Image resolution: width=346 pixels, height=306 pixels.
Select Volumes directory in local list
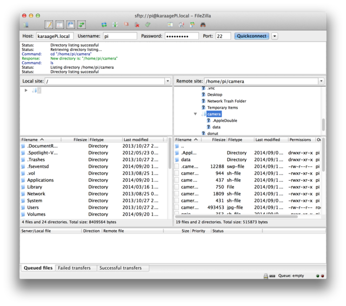coord(92,214)
